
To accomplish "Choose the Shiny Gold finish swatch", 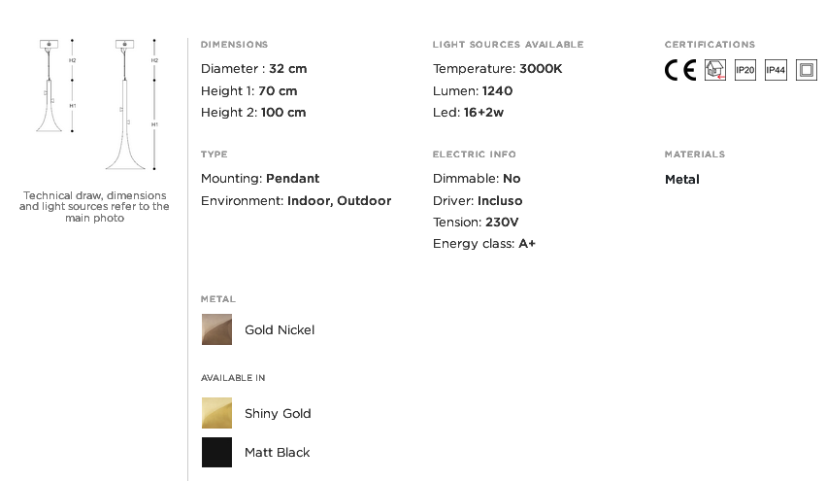I will point(216,413).
